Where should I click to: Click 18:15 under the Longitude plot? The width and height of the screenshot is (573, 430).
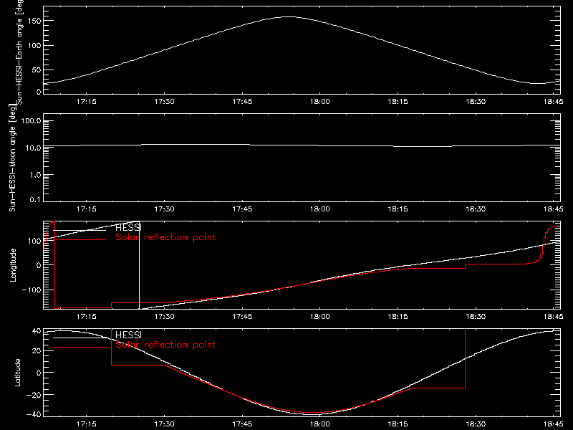coord(398,317)
